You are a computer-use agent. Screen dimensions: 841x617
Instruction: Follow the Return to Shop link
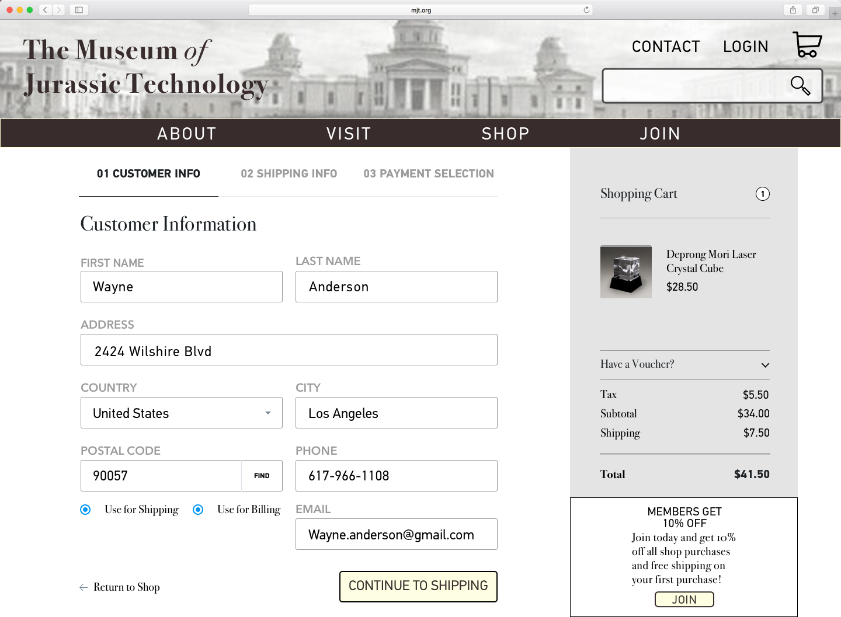pyautogui.click(x=127, y=587)
